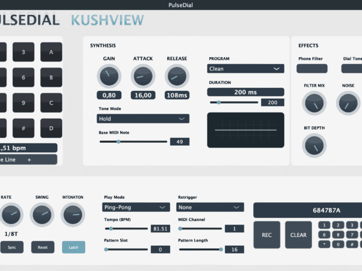
Task: Click small sequencer keypad key 2
Action: 338,225
